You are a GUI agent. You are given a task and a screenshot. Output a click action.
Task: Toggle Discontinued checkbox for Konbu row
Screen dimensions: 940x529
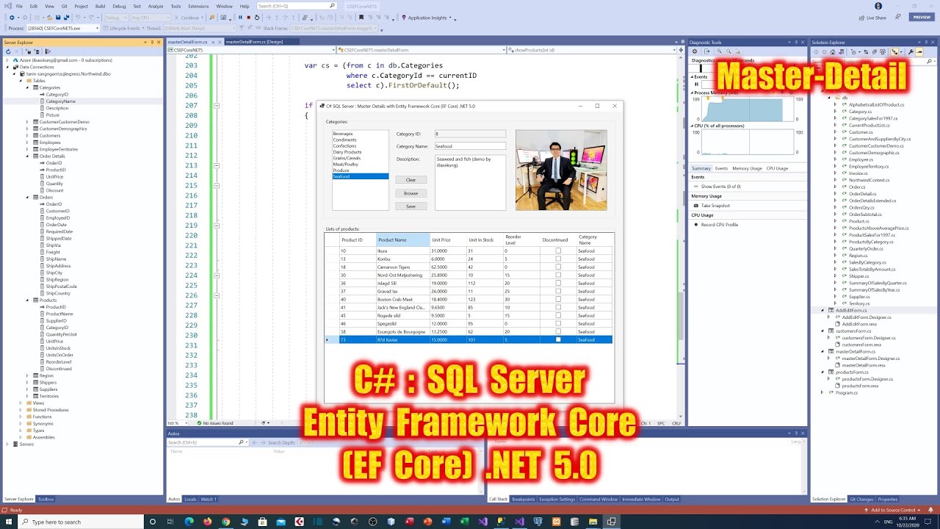558,259
